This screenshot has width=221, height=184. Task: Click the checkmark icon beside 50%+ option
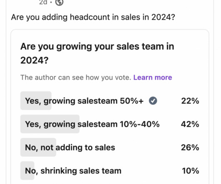pyautogui.click(x=153, y=101)
